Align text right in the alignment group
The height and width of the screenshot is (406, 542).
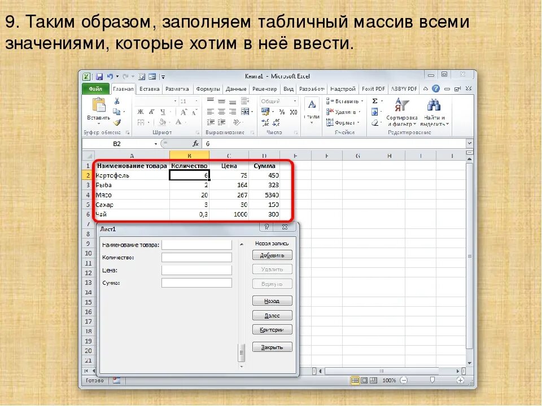tap(233, 112)
